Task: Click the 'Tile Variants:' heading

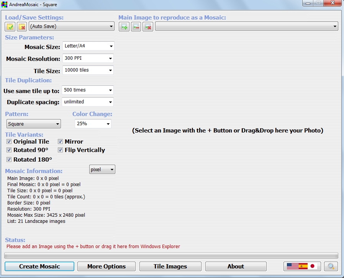Action: pos(24,135)
